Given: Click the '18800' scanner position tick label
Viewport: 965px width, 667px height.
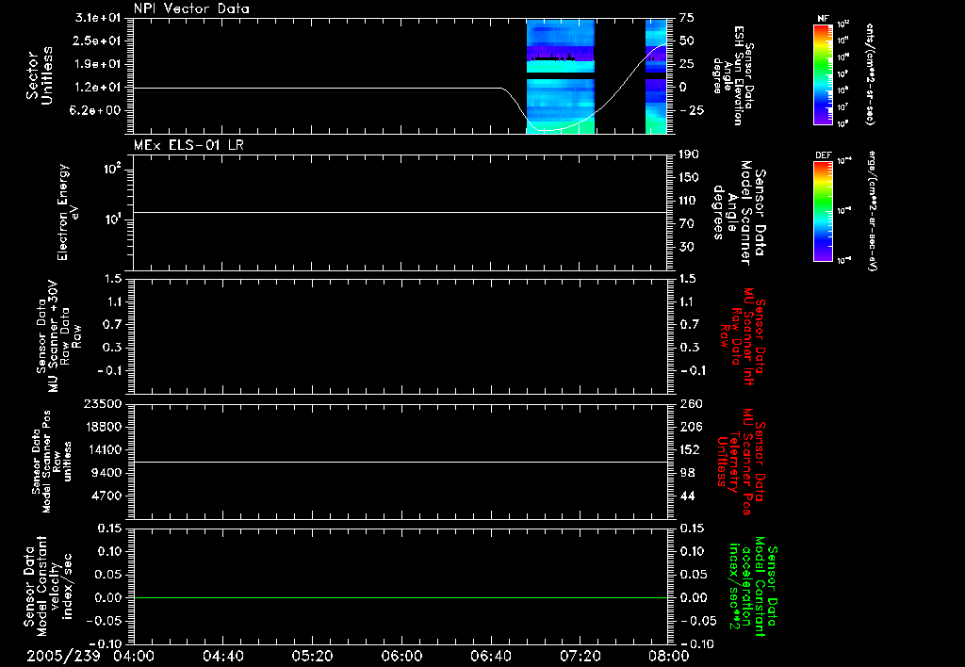Looking at the screenshot, I should [x=103, y=427].
